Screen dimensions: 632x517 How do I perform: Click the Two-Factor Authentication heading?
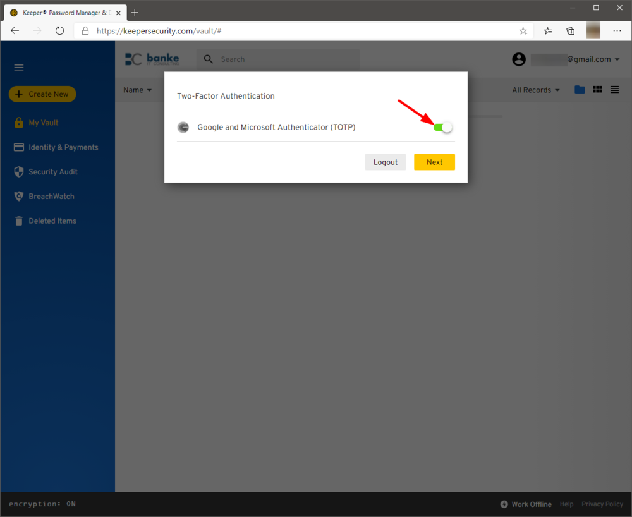[226, 96]
